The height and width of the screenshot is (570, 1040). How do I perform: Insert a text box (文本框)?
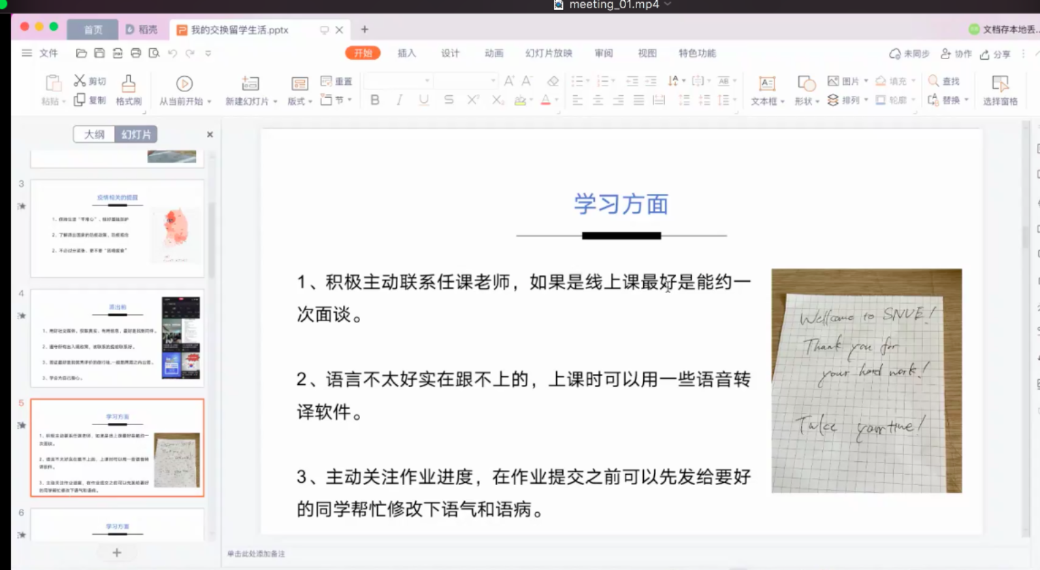tap(767, 84)
